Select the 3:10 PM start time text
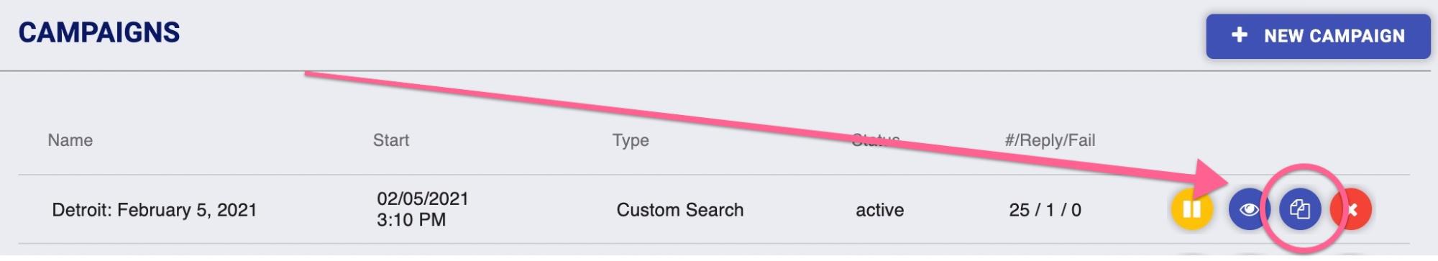The image size is (1438, 261). click(411, 220)
